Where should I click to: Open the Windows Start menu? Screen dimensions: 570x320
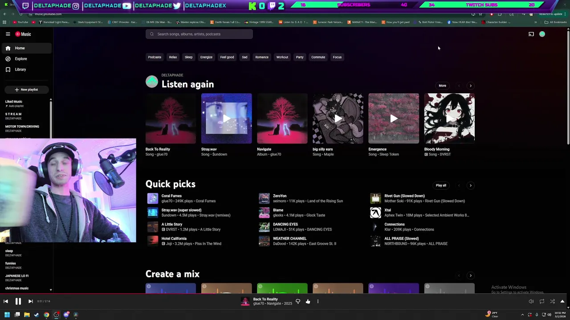(x=7, y=315)
